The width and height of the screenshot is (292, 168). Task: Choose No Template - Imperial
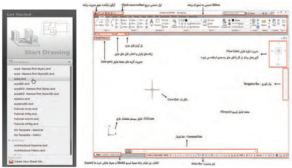29,130
